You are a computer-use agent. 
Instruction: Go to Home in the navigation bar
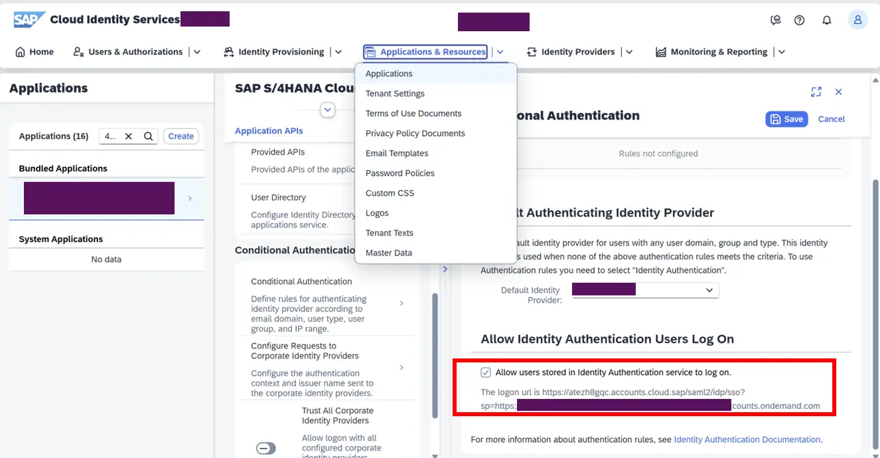35,52
